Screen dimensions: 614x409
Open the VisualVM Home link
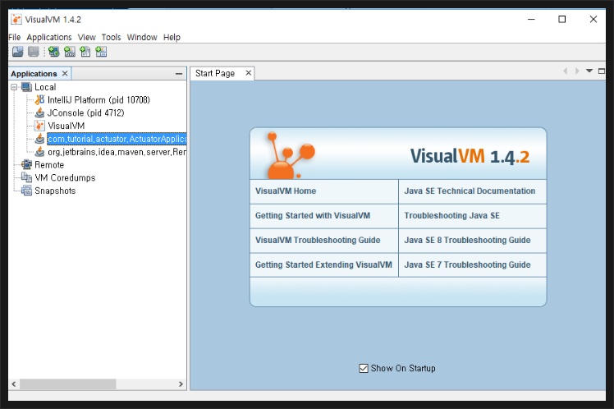286,191
